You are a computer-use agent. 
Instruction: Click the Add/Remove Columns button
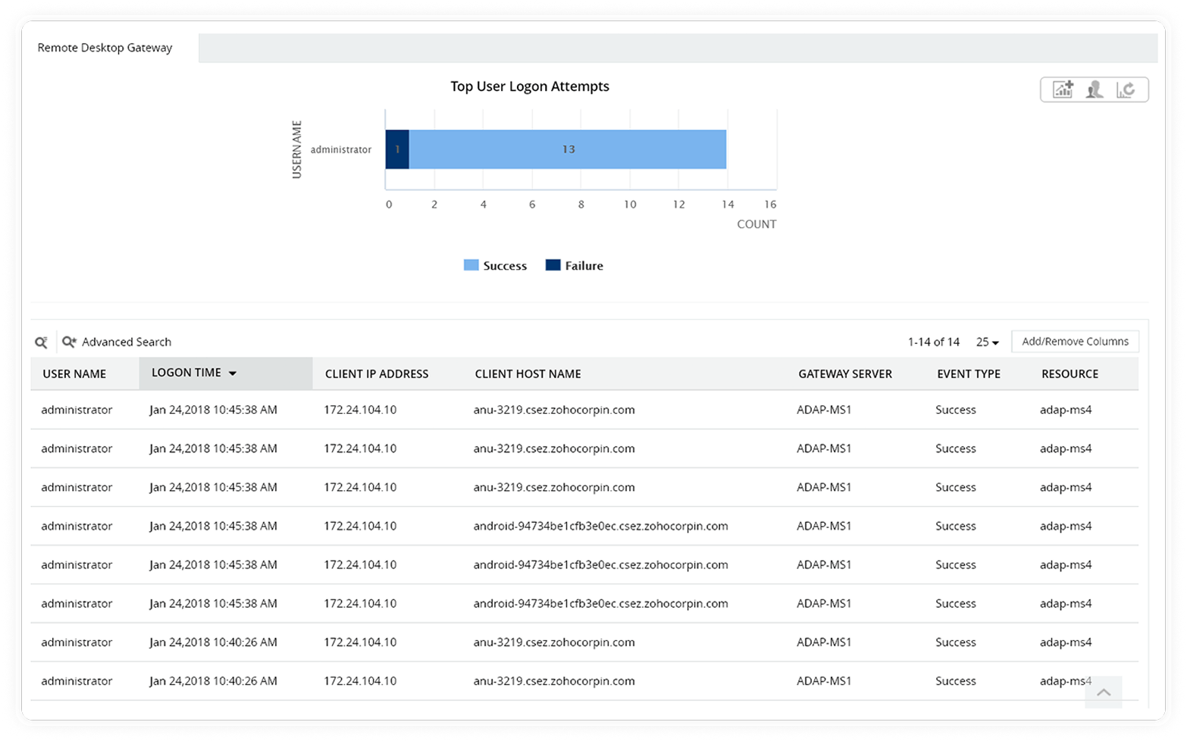click(x=1074, y=342)
